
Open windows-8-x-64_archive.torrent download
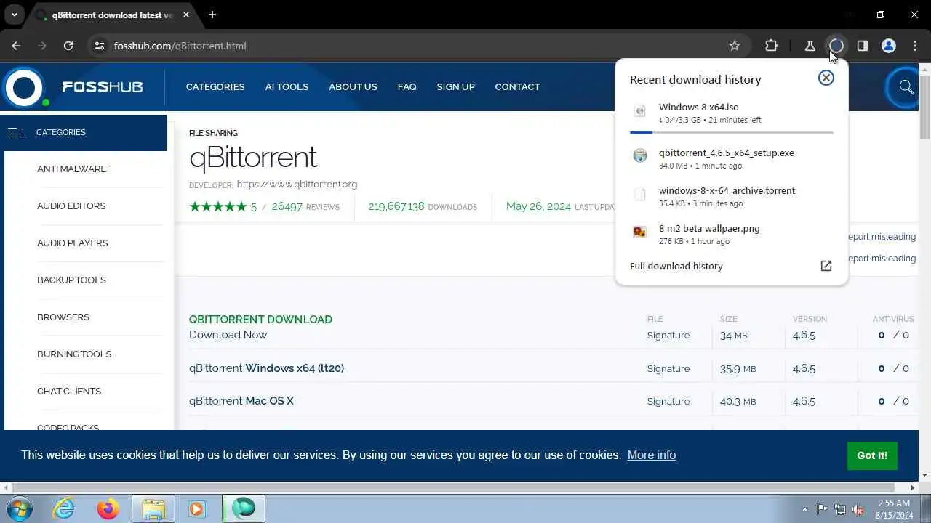732,197
